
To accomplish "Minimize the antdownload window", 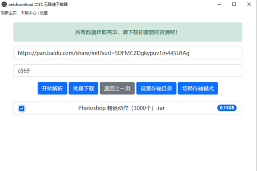I will [x=219, y=4].
